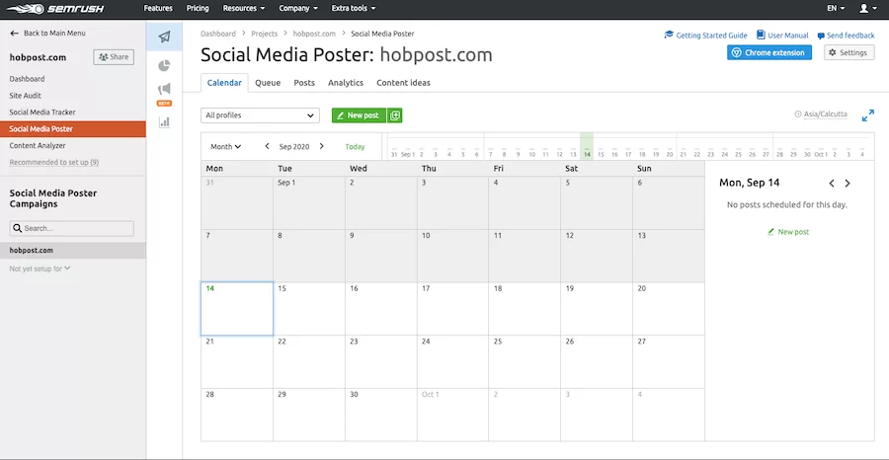Go to previous month in calendar
889x460 pixels.
(x=267, y=146)
